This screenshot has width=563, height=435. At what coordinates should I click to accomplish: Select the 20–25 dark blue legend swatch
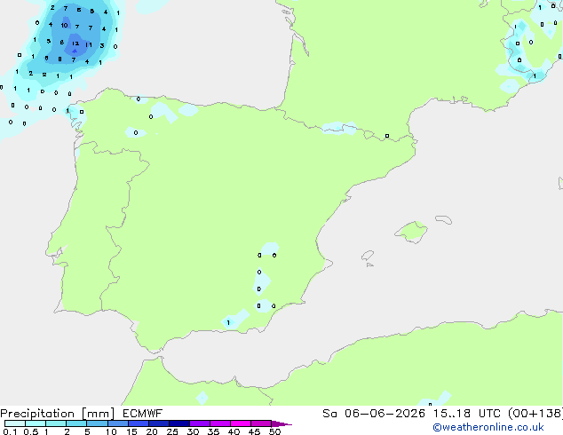point(159,423)
